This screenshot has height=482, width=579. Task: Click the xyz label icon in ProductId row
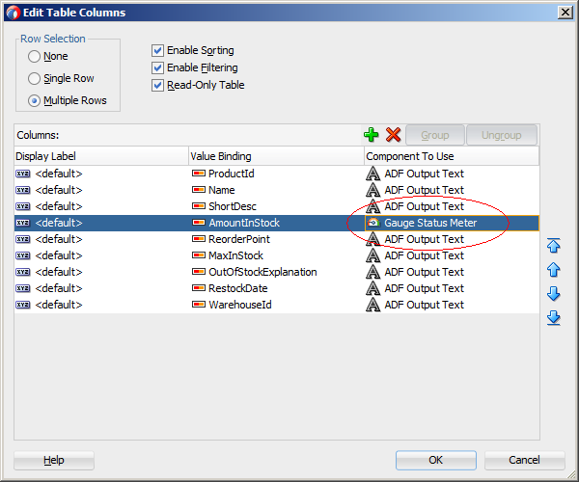point(23,174)
